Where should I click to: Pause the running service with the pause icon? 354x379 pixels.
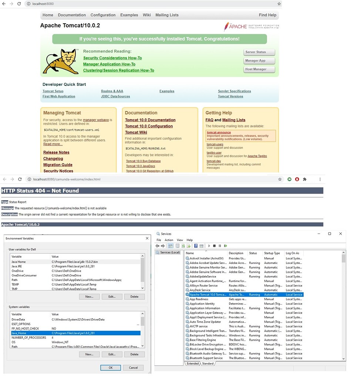point(220,245)
